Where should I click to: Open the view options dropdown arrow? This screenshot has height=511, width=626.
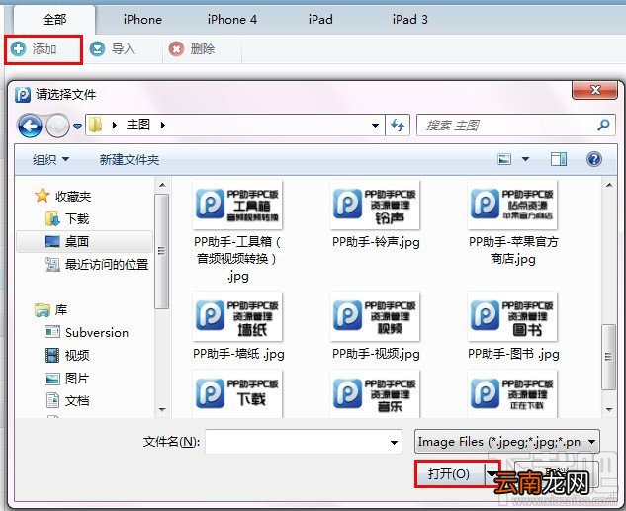[x=525, y=159]
